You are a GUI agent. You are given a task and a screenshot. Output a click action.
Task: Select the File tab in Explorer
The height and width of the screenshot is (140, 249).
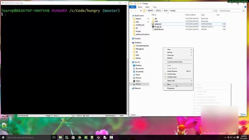[x=132, y=7]
